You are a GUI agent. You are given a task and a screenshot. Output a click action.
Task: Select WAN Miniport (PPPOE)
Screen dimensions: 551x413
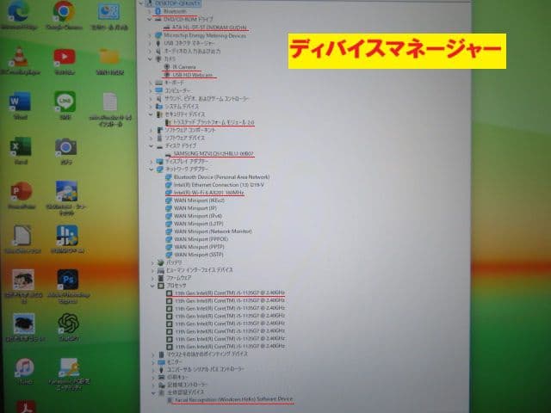pyautogui.click(x=197, y=239)
